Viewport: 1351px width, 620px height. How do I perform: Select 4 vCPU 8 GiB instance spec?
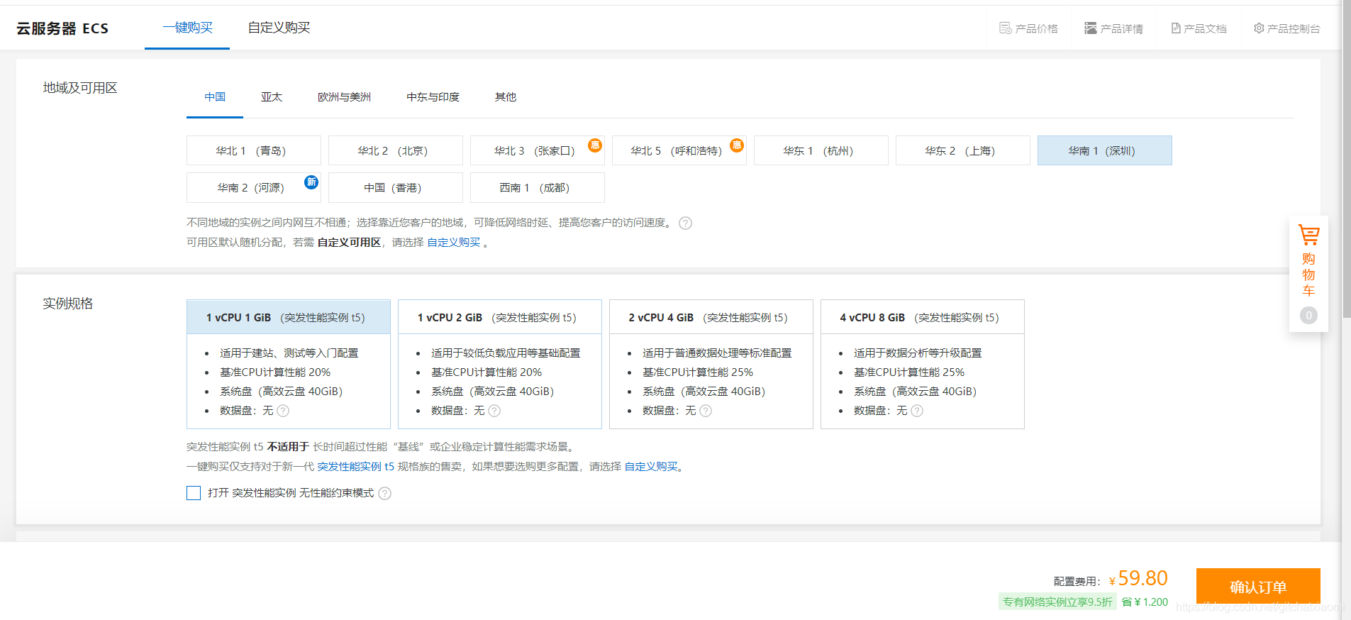[923, 364]
